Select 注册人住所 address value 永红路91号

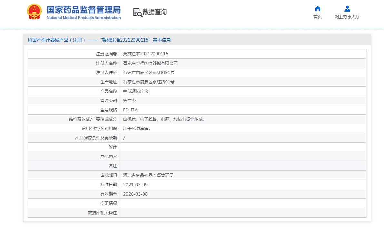(149, 72)
